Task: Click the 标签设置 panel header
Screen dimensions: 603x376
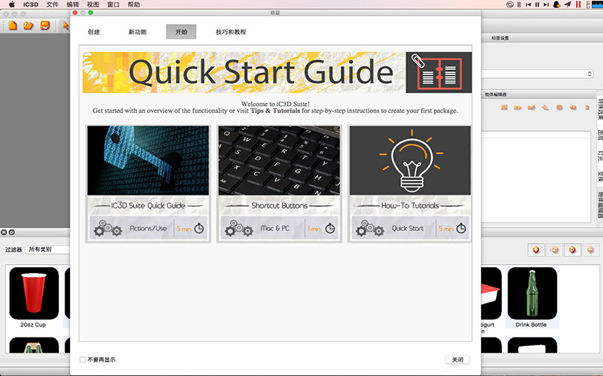Action: tap(500, 38)
